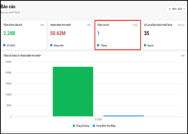The image size is (188, 134).
Task: Toggle the blue Trung Bình Thu Nhập legend dot
Action: (x=94, y=126)
